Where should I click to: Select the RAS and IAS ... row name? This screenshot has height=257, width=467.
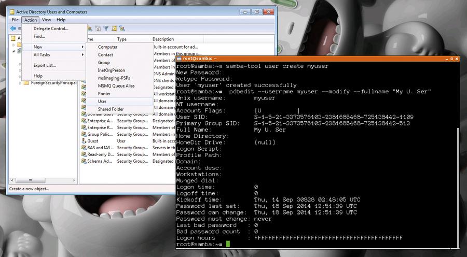tap(100, 148)
